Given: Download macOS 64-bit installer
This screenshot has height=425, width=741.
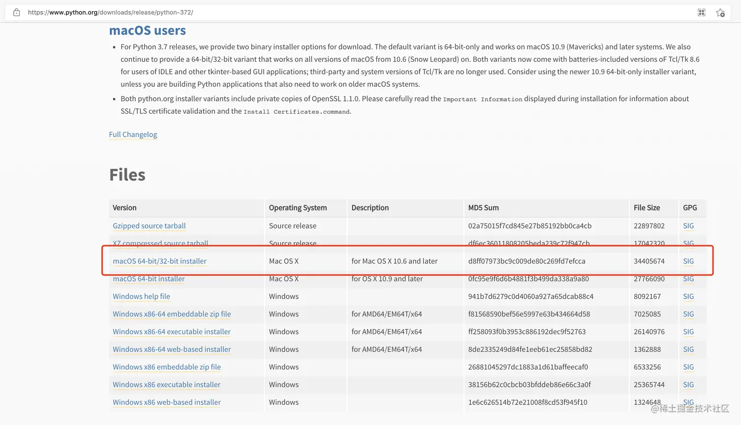Looking at the screenshot, I should click(148, 279).
